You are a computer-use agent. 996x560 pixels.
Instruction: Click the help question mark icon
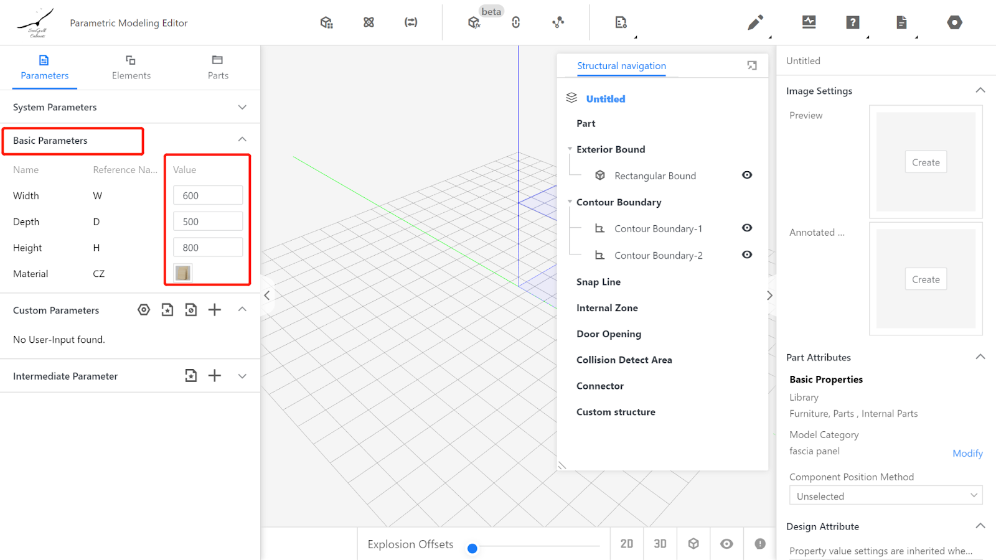click(x=852, y=23)
